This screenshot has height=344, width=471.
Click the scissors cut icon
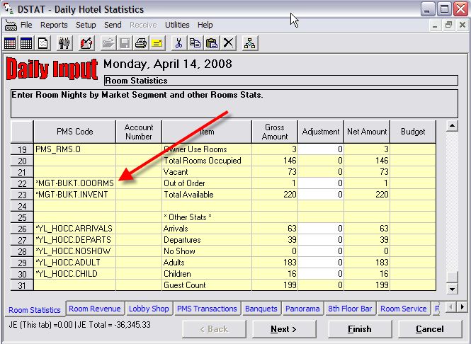(179, 43)
